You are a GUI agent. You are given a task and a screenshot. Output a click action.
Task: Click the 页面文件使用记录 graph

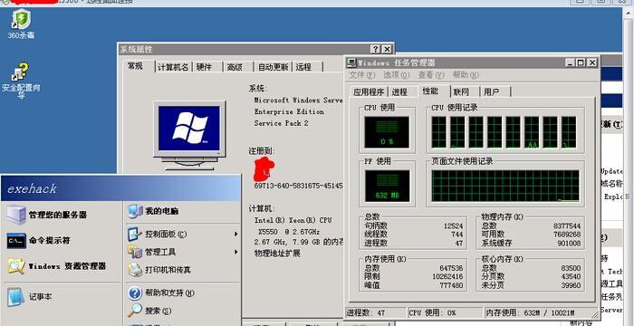coord(505,186)
